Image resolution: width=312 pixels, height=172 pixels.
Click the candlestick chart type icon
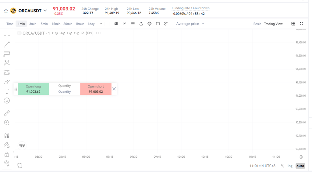(116, 24)
